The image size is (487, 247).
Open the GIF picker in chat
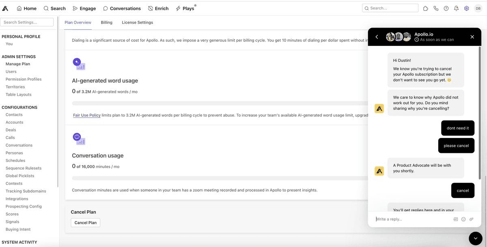point(456,219)
